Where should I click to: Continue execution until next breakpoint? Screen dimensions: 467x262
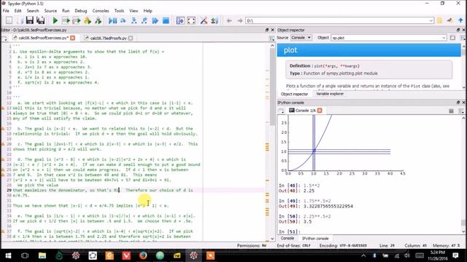(x=155, y=20)
